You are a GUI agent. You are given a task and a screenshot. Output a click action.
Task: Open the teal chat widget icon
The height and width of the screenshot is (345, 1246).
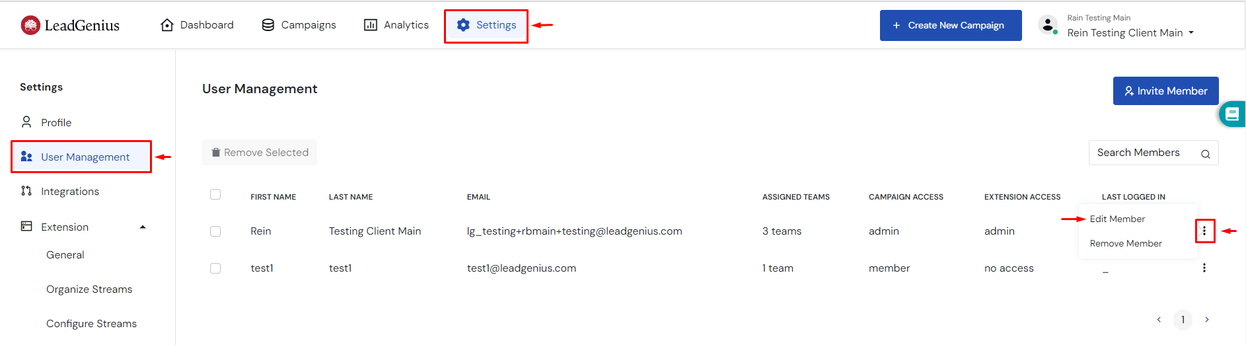[1232, 114]
